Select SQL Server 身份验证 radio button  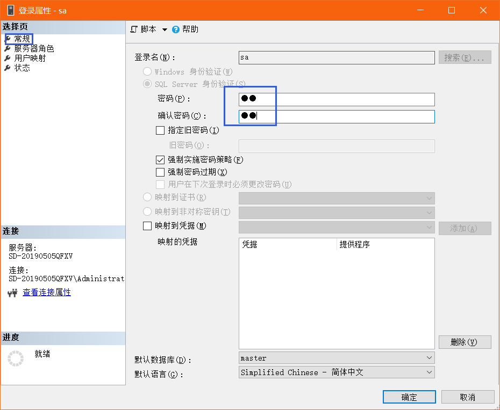(147, 84)
